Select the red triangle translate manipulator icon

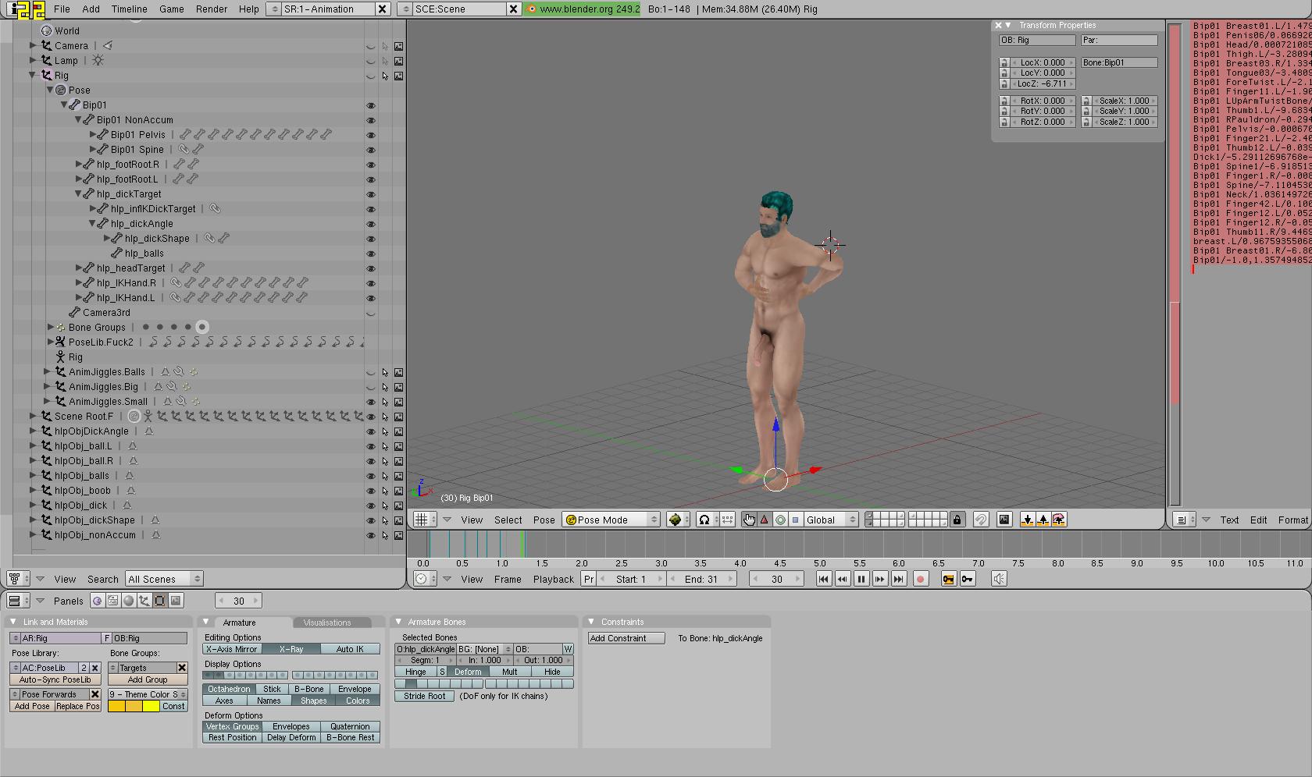(765, 520)
